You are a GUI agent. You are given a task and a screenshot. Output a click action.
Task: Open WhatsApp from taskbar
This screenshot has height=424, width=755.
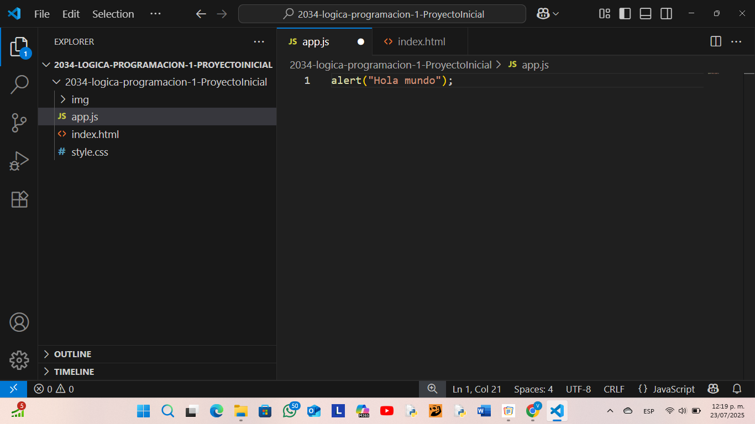(x=289, y=411)
